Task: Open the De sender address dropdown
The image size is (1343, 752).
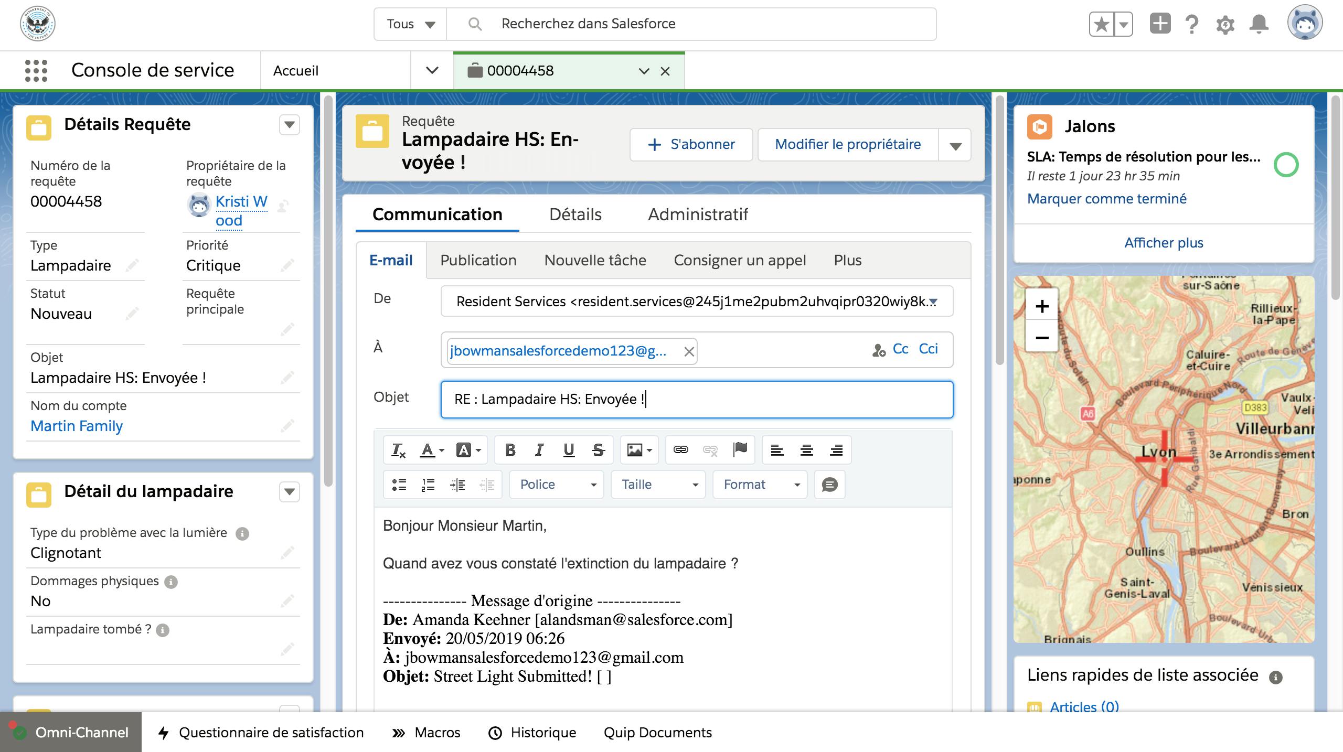Action: pos(697,302)
